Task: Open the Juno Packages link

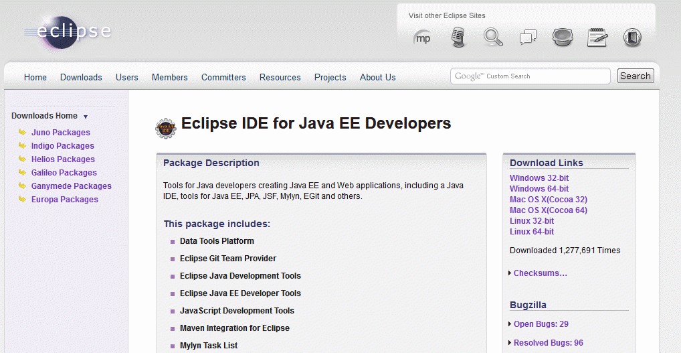Action: coord(60,133)
